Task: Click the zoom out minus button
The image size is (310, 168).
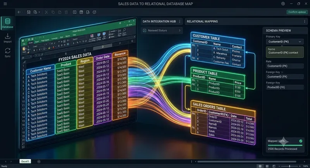Action: coord(279,166)
